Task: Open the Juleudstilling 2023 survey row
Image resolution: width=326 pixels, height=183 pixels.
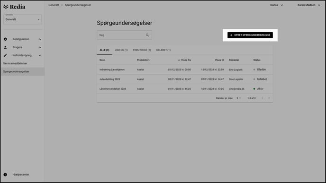Action: pyautogui.click(x=185, y=79)
